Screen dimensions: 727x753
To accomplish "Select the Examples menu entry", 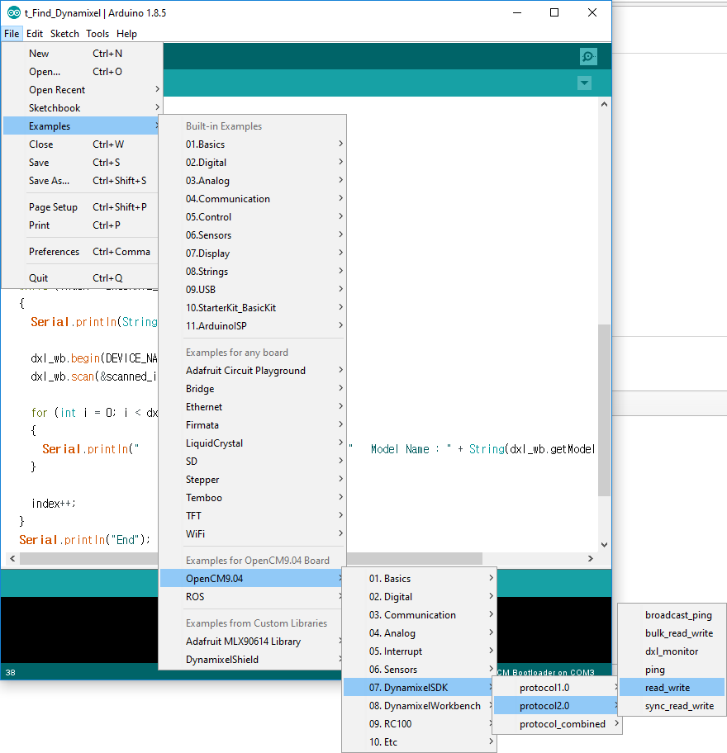I will pyautogui.click(x=81, y=126).
